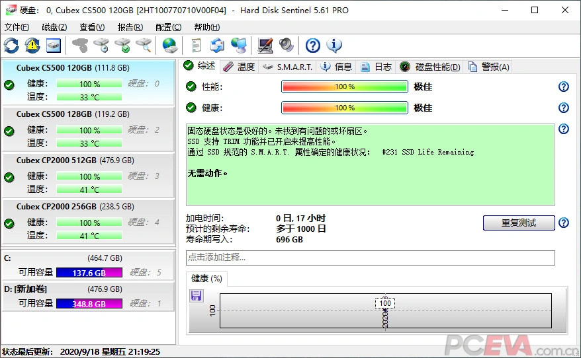Click the speaker sound toolbar icon
Screen dimensions: 581x358
(286, 45)
